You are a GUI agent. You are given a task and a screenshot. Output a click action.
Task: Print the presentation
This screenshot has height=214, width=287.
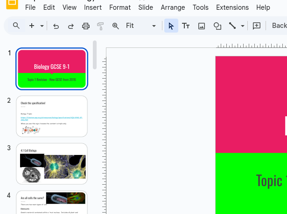86,26
